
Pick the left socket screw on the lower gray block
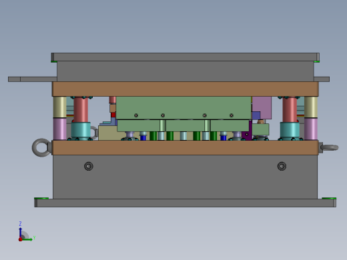point(89,166)
